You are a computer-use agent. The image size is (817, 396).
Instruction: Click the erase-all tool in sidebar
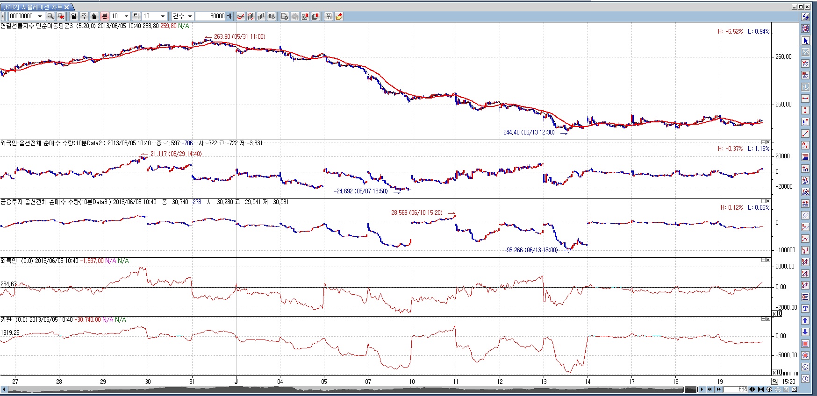click(x=805, y=75)
